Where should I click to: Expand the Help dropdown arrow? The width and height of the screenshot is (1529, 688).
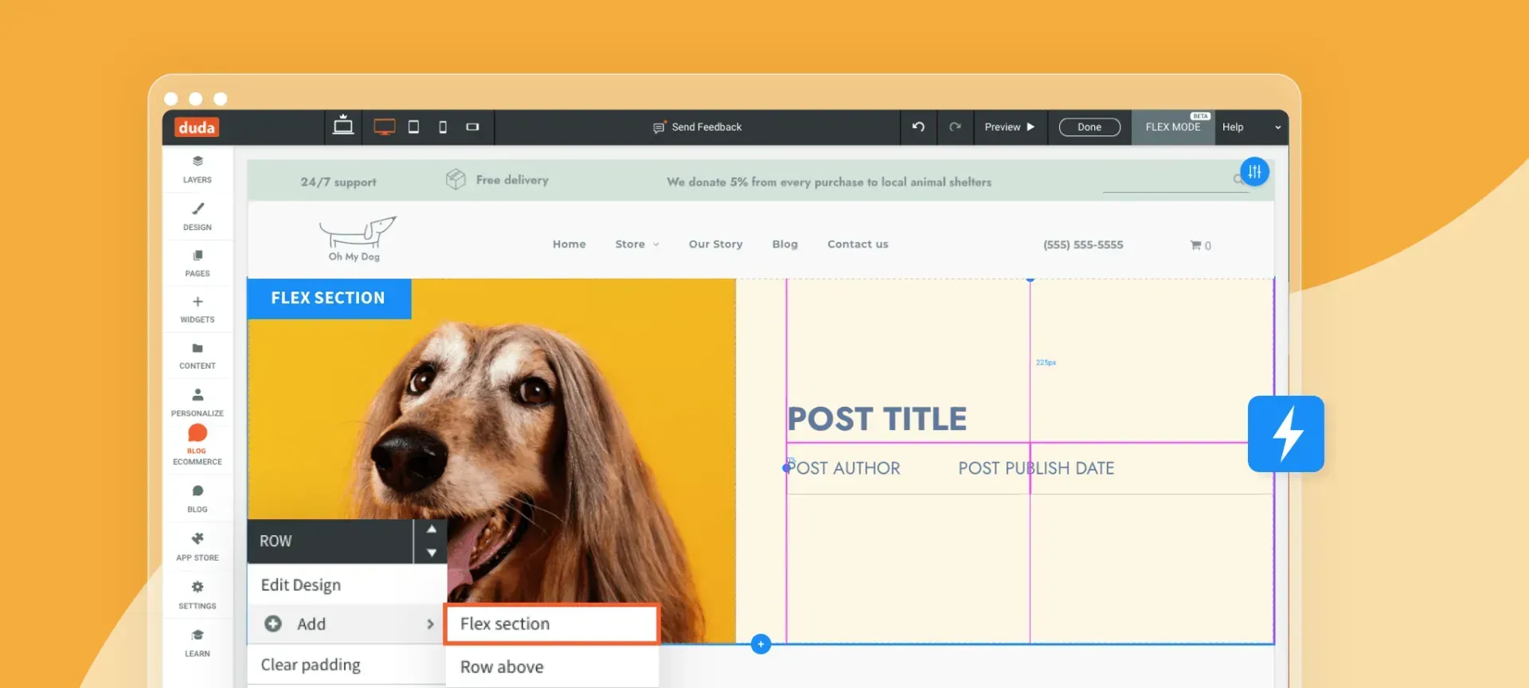[1277, 127]
